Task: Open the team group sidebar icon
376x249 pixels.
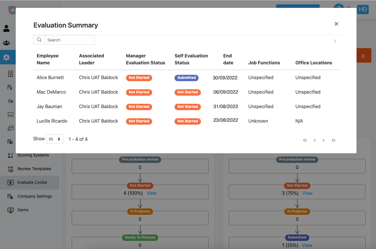Action: point(6,43)
